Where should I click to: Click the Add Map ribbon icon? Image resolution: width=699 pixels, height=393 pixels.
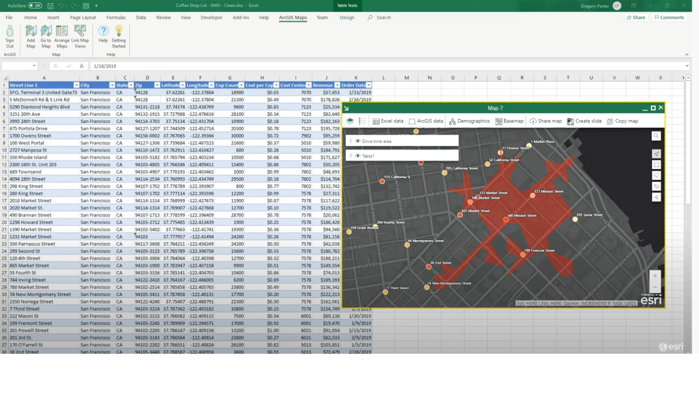[x=31, y=36]
